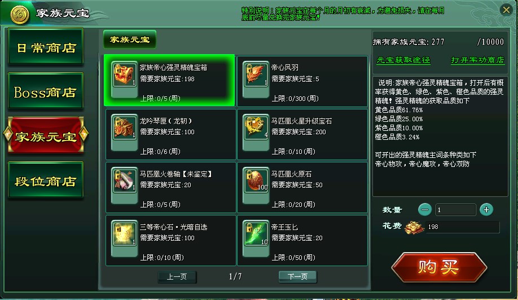Viewport: 518px width, 300px height.
Task: Go to previous page with 上一页
Action: point(177,276)
